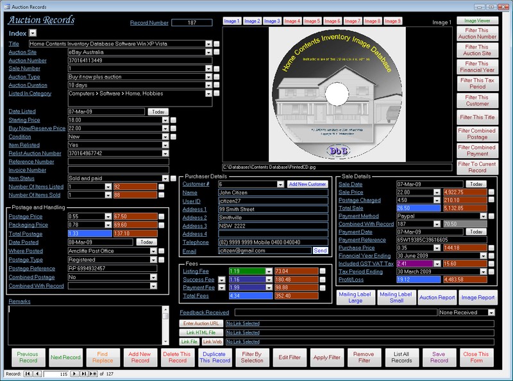Image resolution: width=513 pixels, height=381 pixels.
Task: Click the blue Total Sale value field
Action: 419,208
